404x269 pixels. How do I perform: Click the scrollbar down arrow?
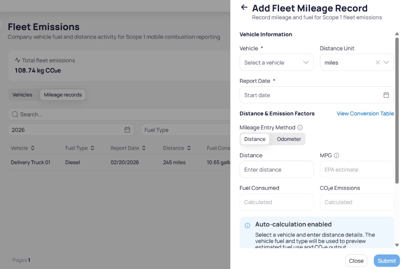coord(397,245)
